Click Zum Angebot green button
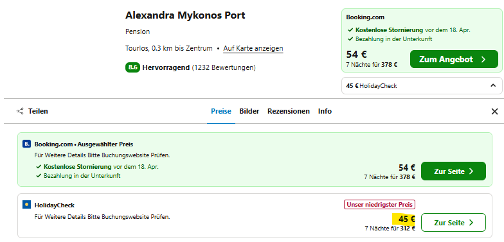This screenshot has height=242, width=504. click(x=454, y=59)
